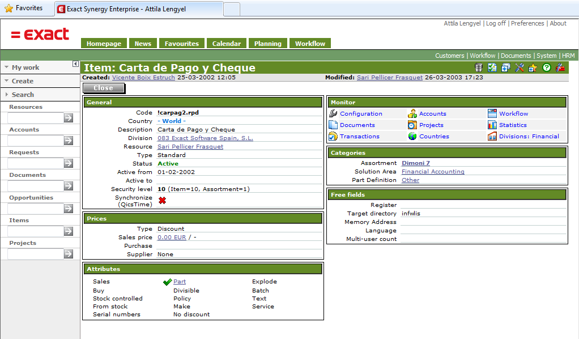Click the Favorites star in browser bar
The width and height of the screenshot is (579, 339).
9,8
